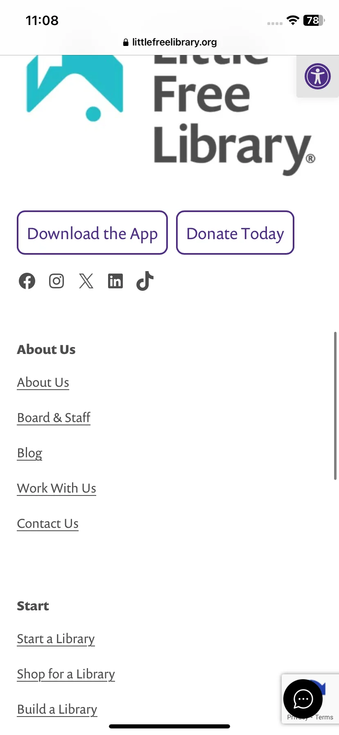
Task: Open the X (Twitter) social icon
Action: click(x=86, y=281)
